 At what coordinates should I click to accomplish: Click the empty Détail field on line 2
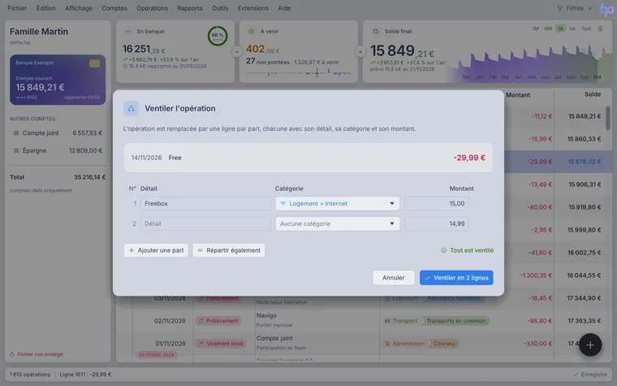(x=205, y=223)
